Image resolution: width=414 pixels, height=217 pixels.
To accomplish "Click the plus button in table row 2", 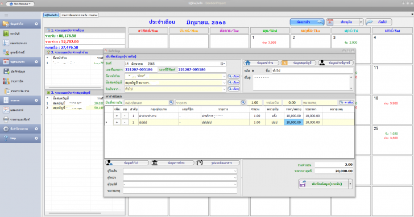I will pyautogui.click(x=117, y=122).
